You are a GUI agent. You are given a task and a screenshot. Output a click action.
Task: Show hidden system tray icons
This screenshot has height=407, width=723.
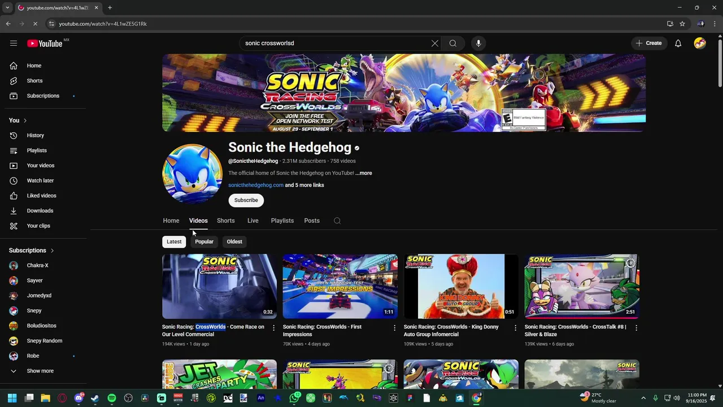[x=643, y=398]
